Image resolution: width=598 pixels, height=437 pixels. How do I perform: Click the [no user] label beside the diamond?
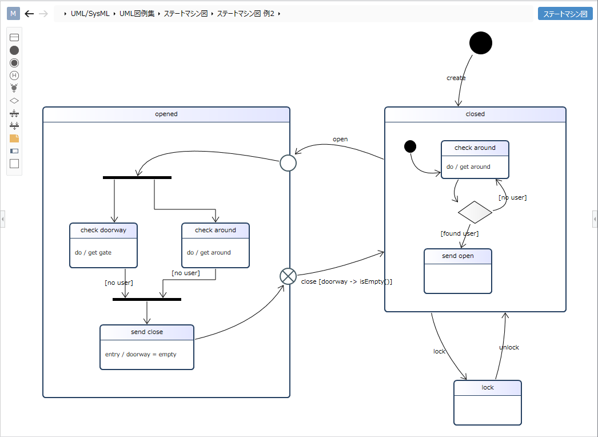[x=513, y=198]
